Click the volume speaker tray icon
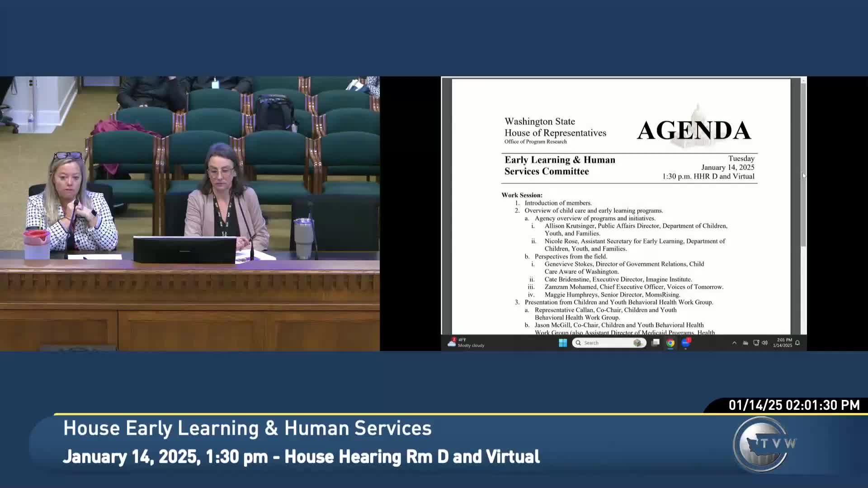Viewport: 868px width, 488px height. 764,343
